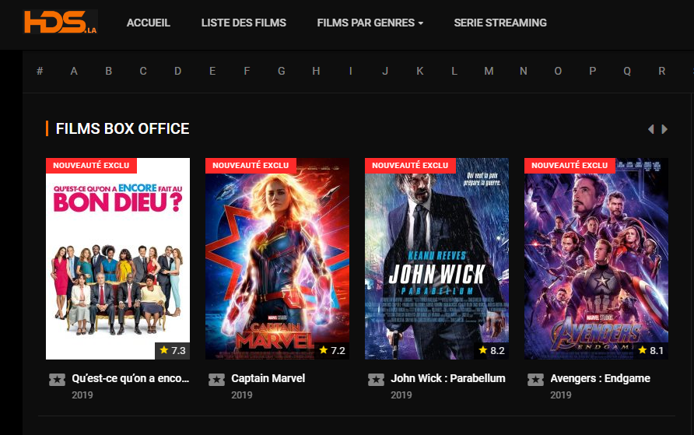Filter films by letter O
Viewport: 694px width, 435px height.
click(558, 71)
